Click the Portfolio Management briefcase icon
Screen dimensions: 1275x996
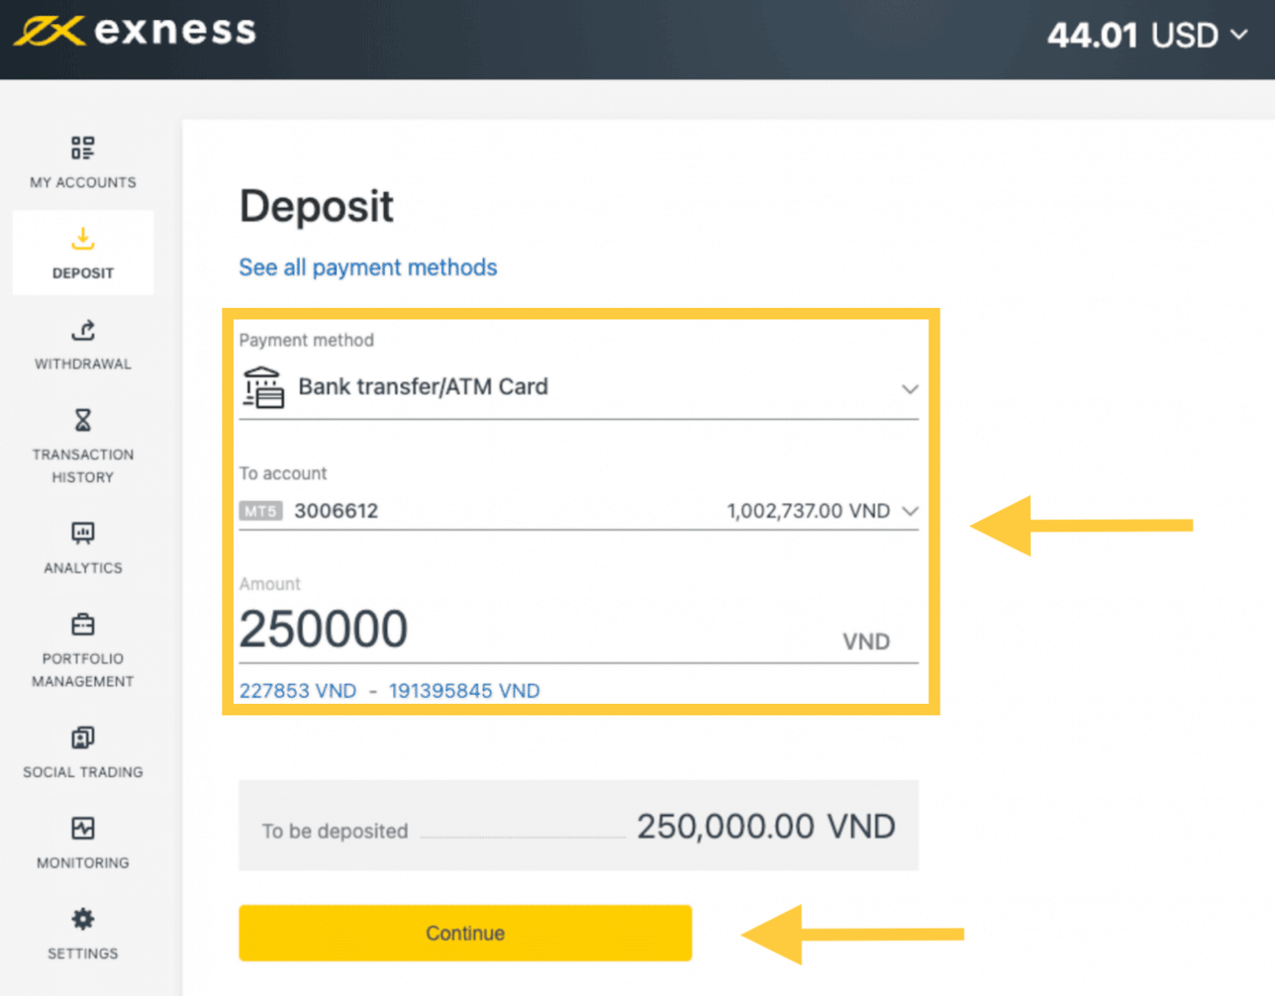(82, 624)
